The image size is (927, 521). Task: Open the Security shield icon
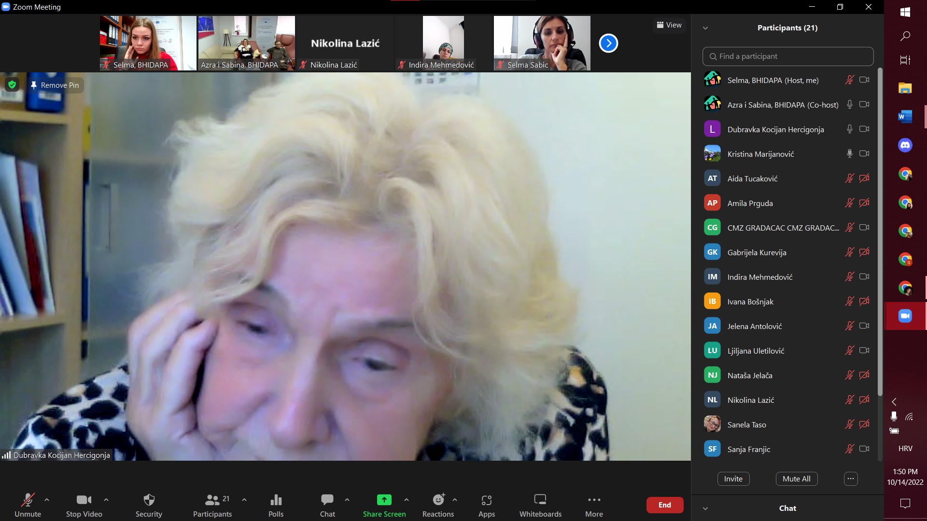[149, 500]
